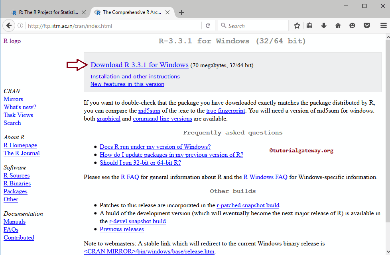The image size is (390, 255).
Task: Save page to Pocket icon
Action: 367,25
